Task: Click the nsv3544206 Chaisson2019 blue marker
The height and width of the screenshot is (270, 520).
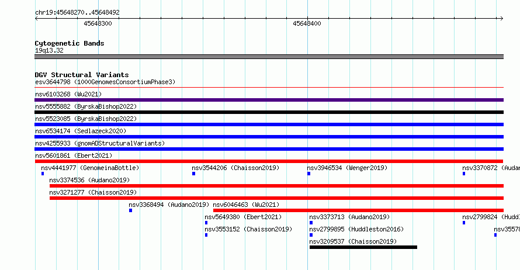Action: coord(193,174)
